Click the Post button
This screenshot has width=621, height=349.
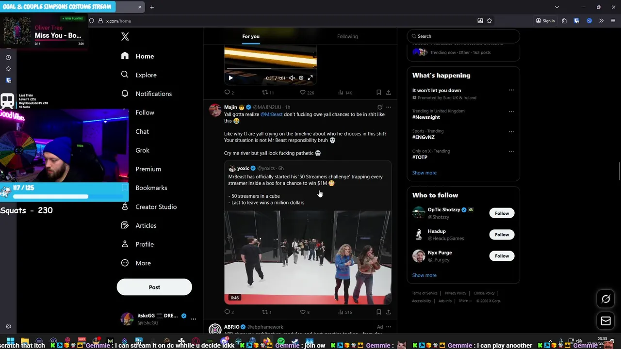click(154, 287)
